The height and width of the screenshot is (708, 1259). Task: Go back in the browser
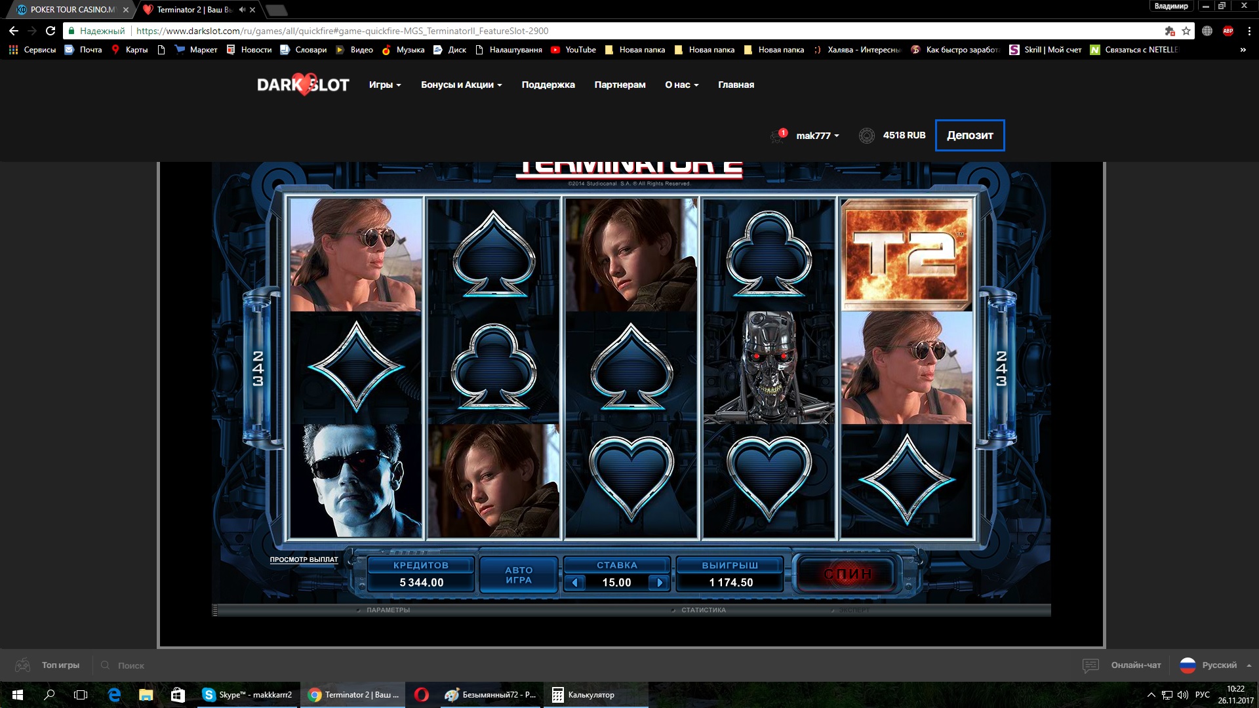coord(14,31)
